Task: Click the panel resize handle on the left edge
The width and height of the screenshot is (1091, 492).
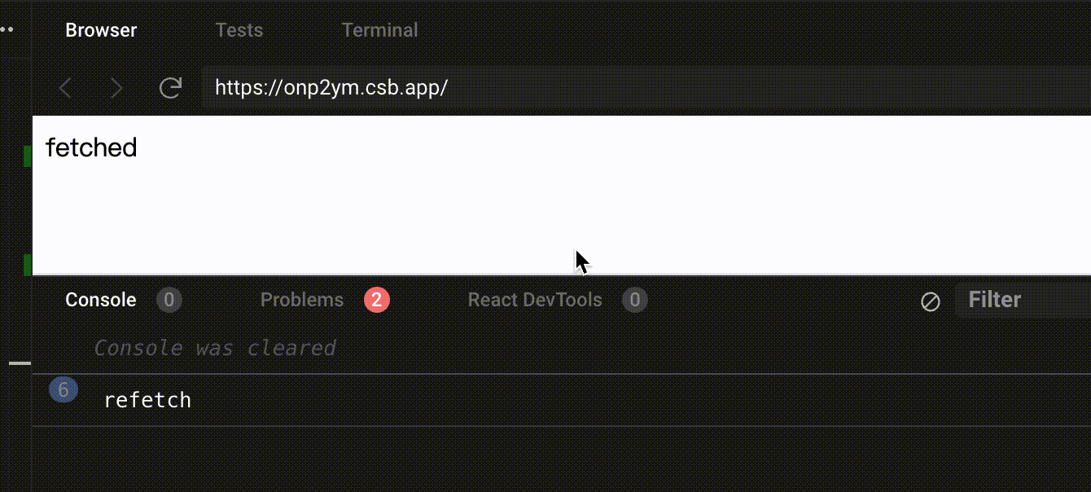Action: click(20, 363)
